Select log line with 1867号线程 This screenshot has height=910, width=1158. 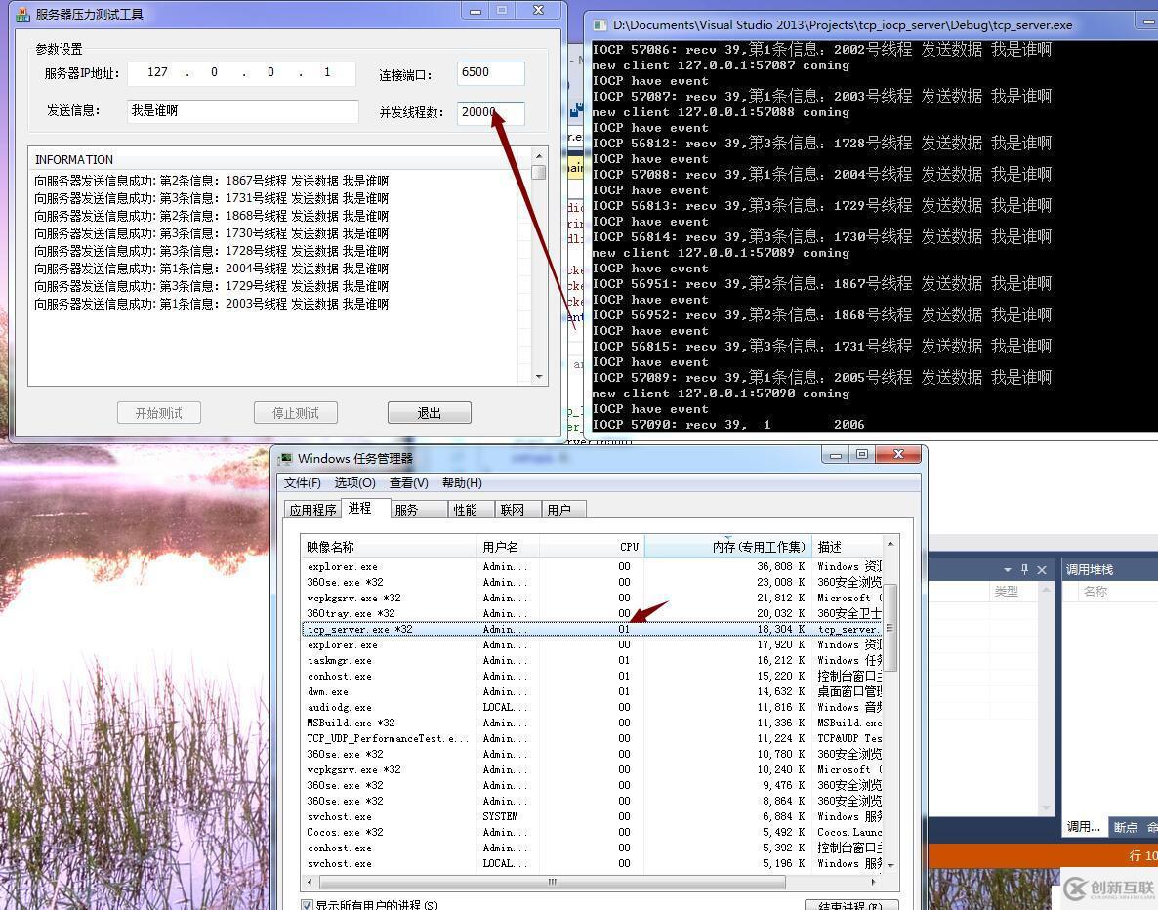(x=211, y=181)
